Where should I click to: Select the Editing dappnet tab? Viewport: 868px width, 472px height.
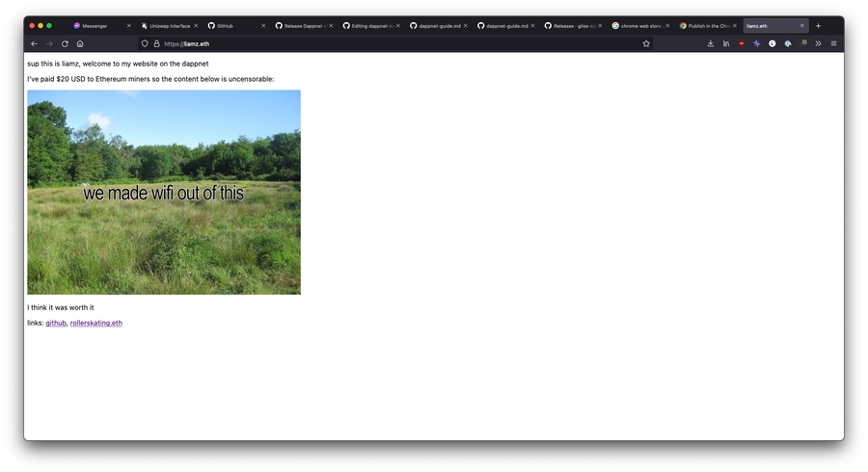click(x=371, y=26)
